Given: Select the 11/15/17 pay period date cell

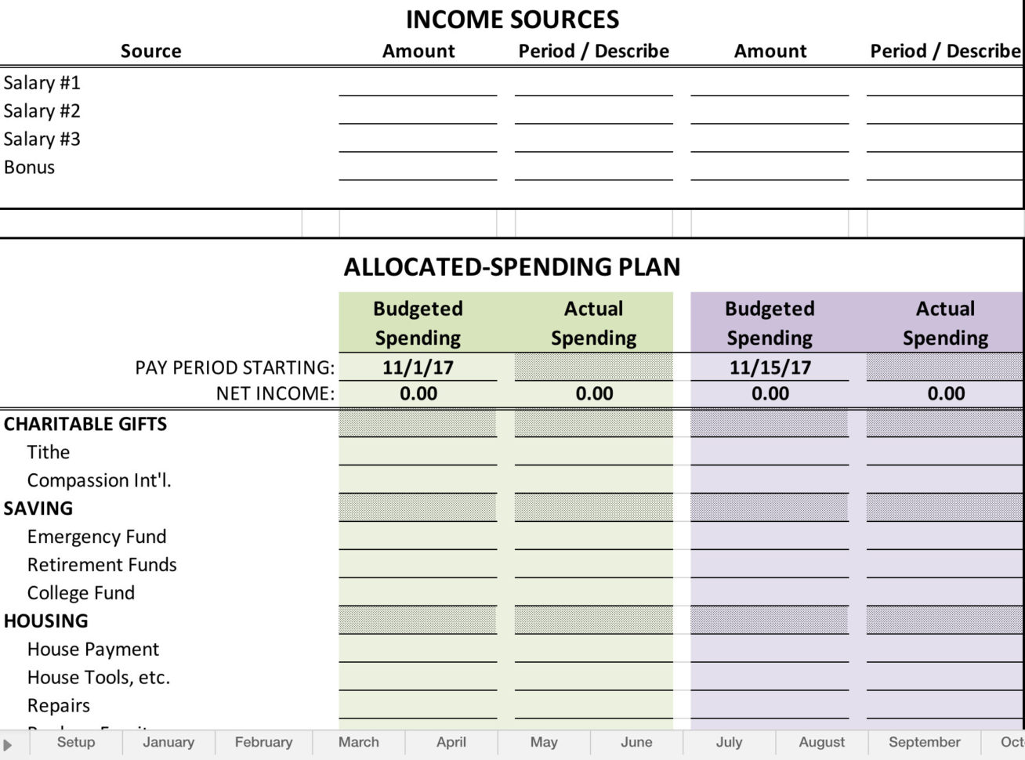Looking at the screenshot, I should (x=770, y=366).
